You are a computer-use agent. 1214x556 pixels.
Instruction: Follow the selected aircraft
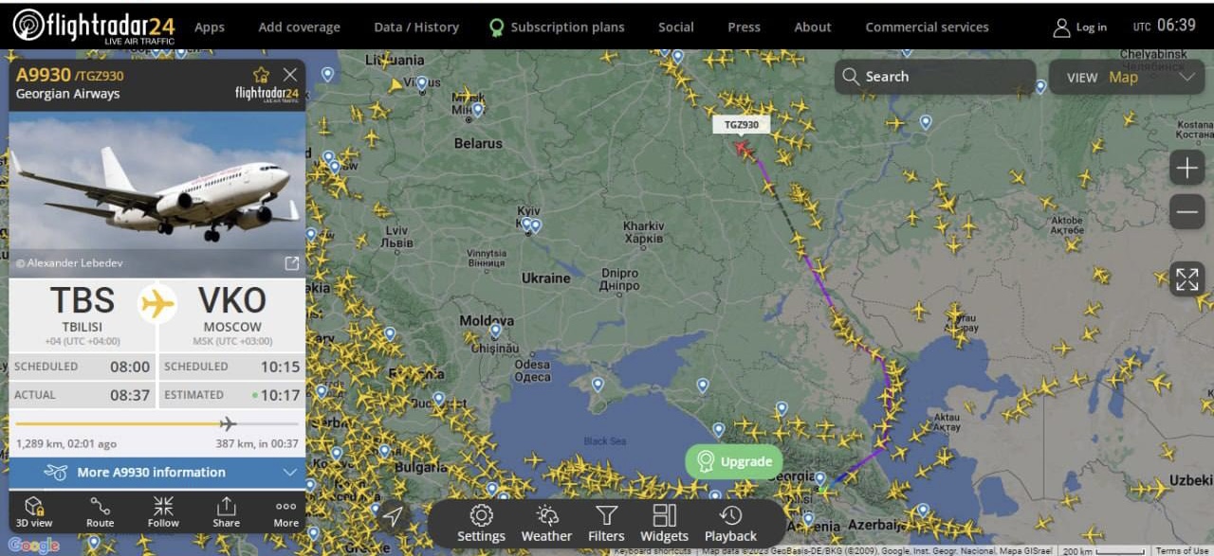(163, 511)
